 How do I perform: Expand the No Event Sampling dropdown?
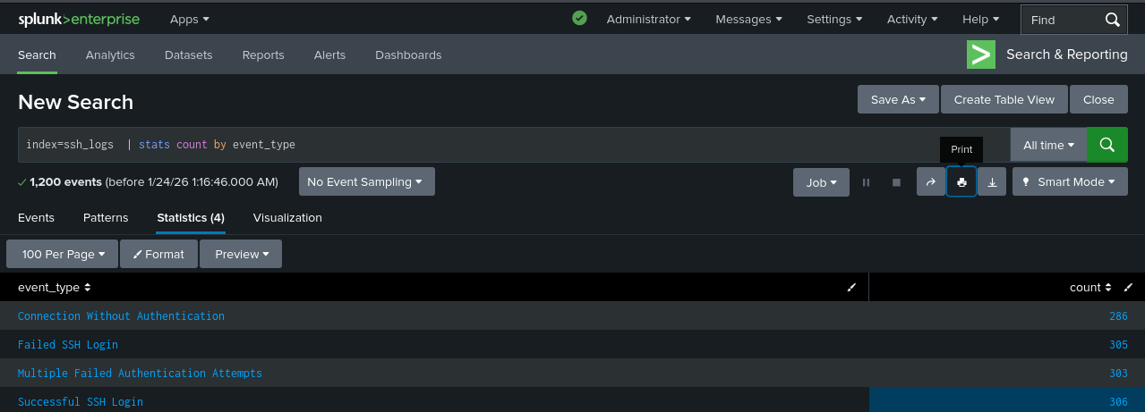point(366,182)
